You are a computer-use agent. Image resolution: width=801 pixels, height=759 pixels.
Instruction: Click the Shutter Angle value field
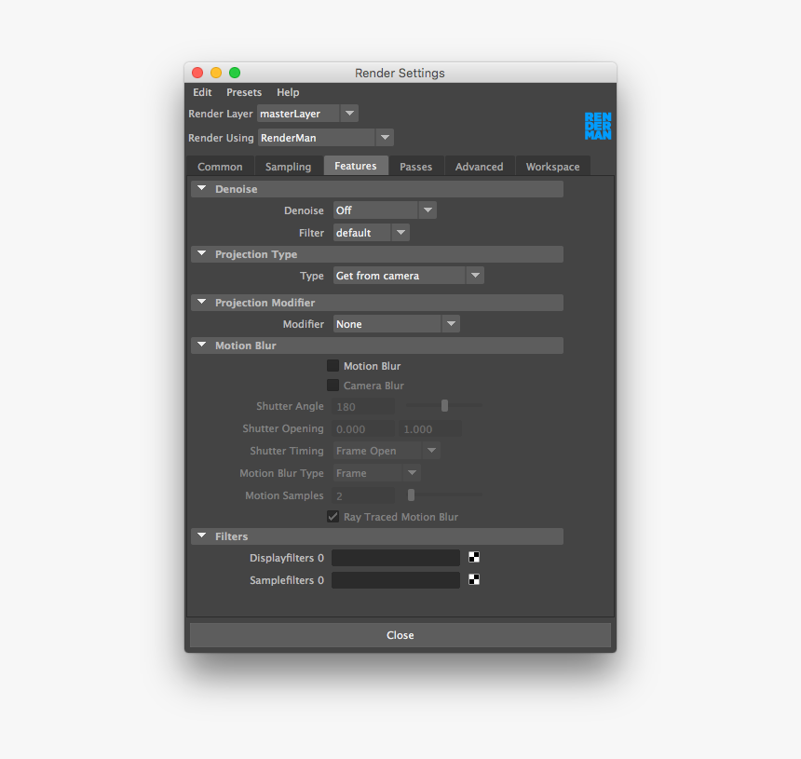364,407
